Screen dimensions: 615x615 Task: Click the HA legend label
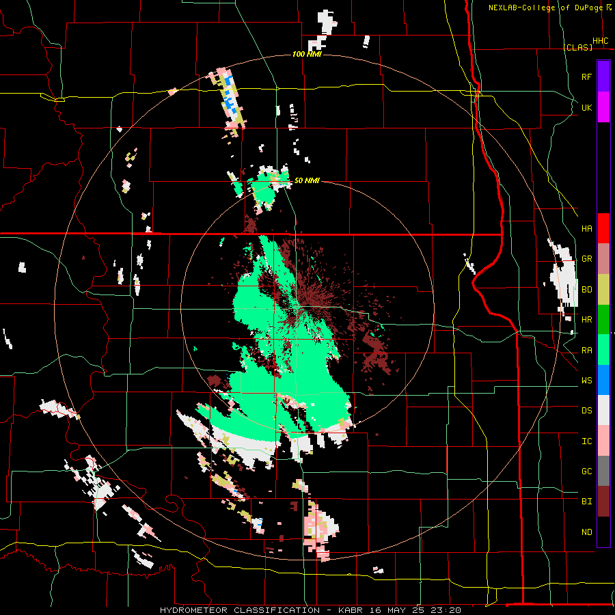point(586,229)
